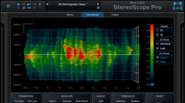185x103 pixels.
Task: Go to the next preset arrow
Action: 98,4
